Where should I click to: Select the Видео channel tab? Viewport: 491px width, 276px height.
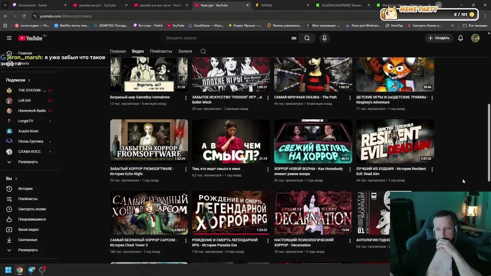pyautogui.click(x=138, y=51)
